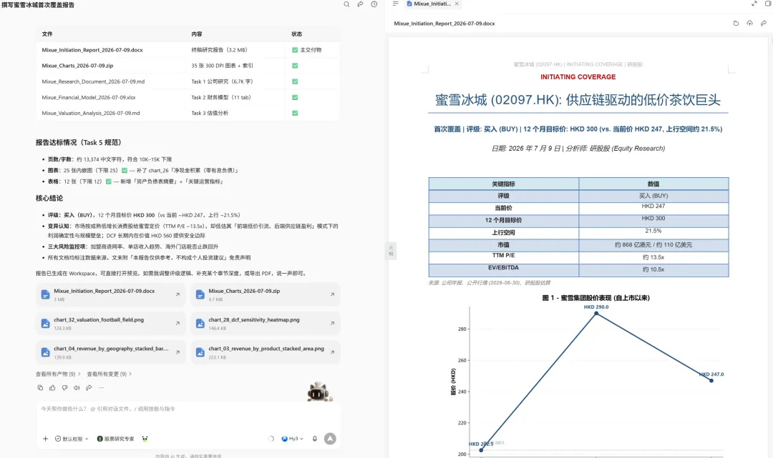The width and height of the screenshot is (773, 458).
Task: Open Mixue_Charts_2026-07-09.zip attachment card
Action: point(266,294)
